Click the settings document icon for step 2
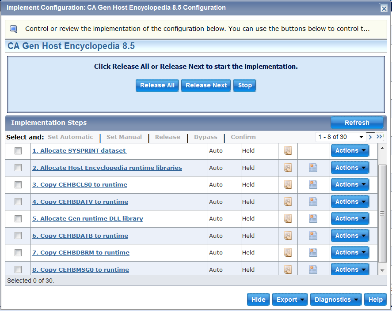This screenshot has width=392, height=311. click(x=313, y=168)
